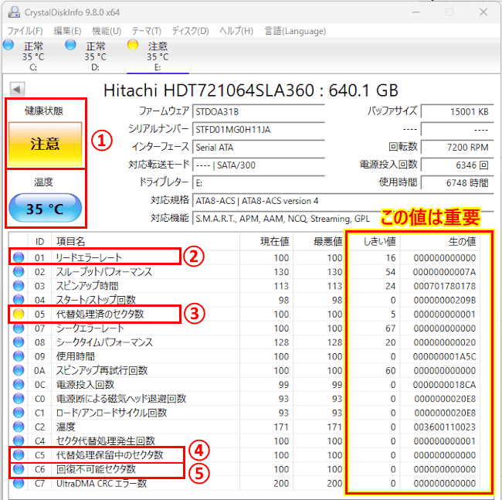The width and height of the screenshot is (502, 500).
Task: Click the yellow status icon for 代替処理済のセクタ数
Action: click(x=19, y=314)
